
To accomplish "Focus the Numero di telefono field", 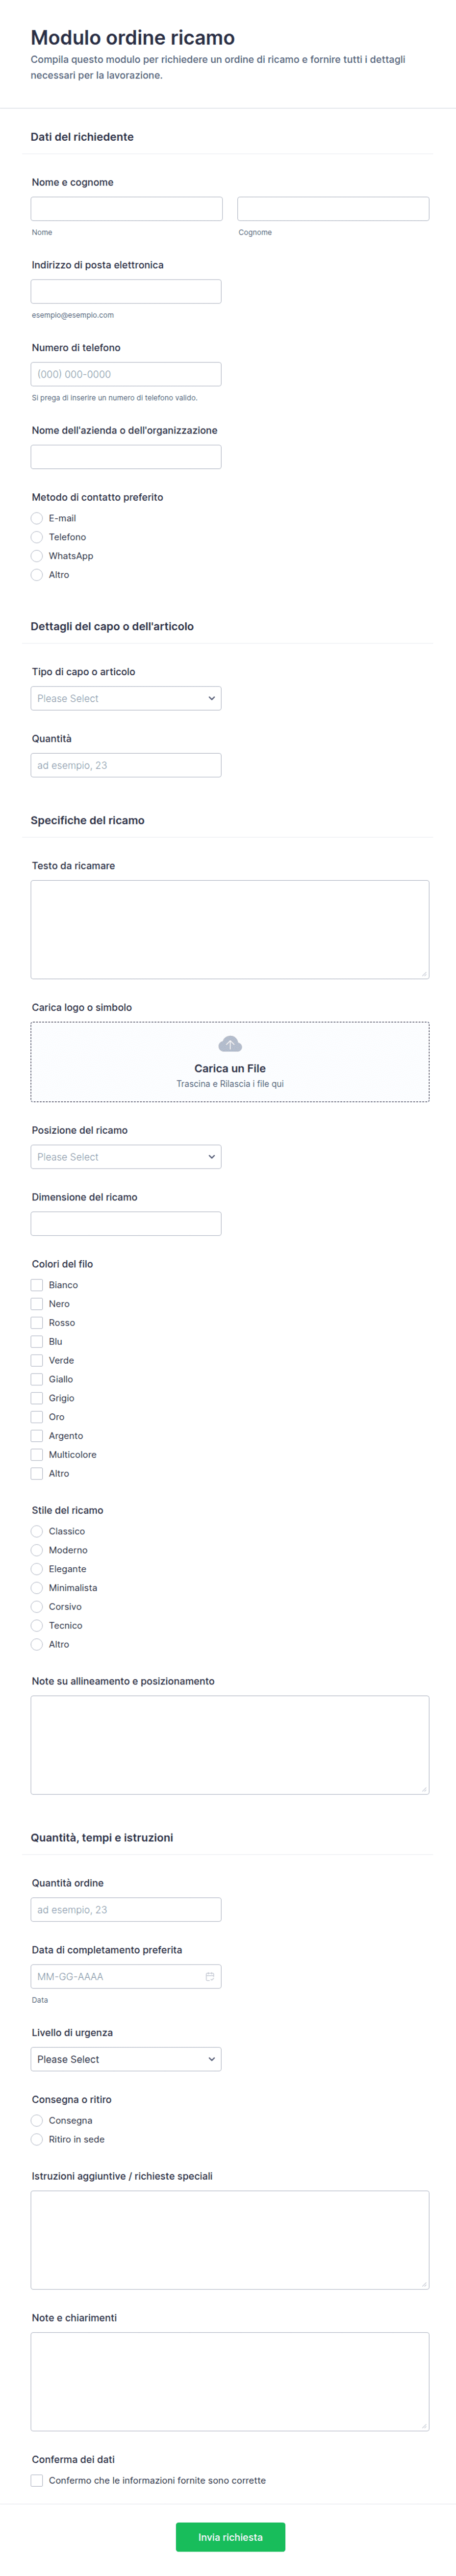I will point(126,375).
